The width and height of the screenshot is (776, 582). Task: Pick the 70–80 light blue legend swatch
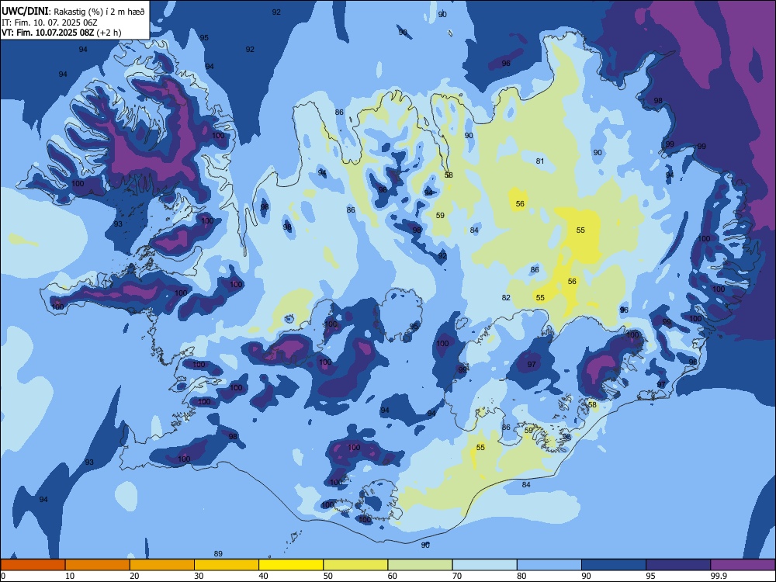(484, 565)
